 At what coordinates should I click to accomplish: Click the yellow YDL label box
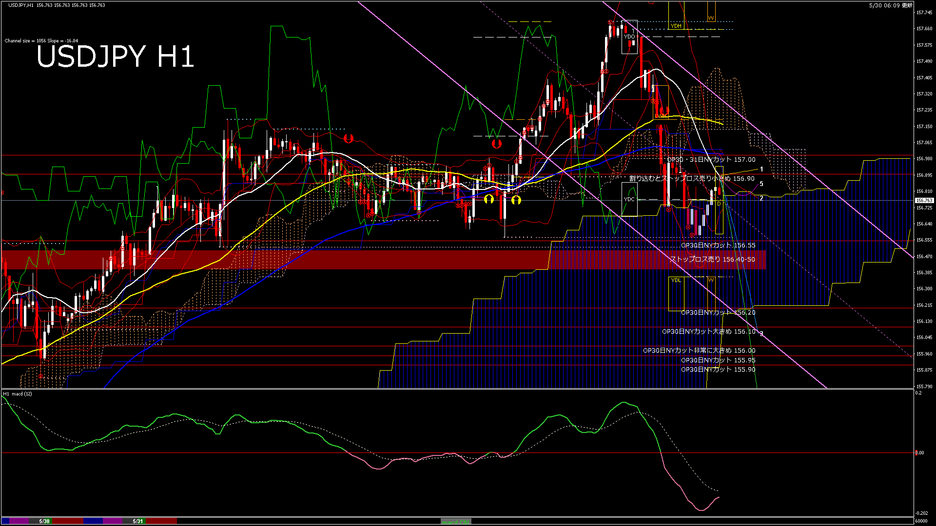676,280
